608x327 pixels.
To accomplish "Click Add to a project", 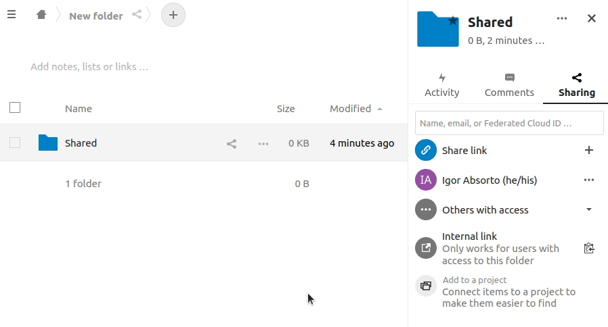I will point(474,280).
